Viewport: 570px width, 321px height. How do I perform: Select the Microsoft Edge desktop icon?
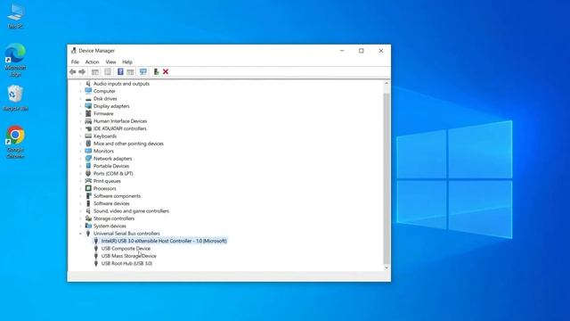point(15,60)
